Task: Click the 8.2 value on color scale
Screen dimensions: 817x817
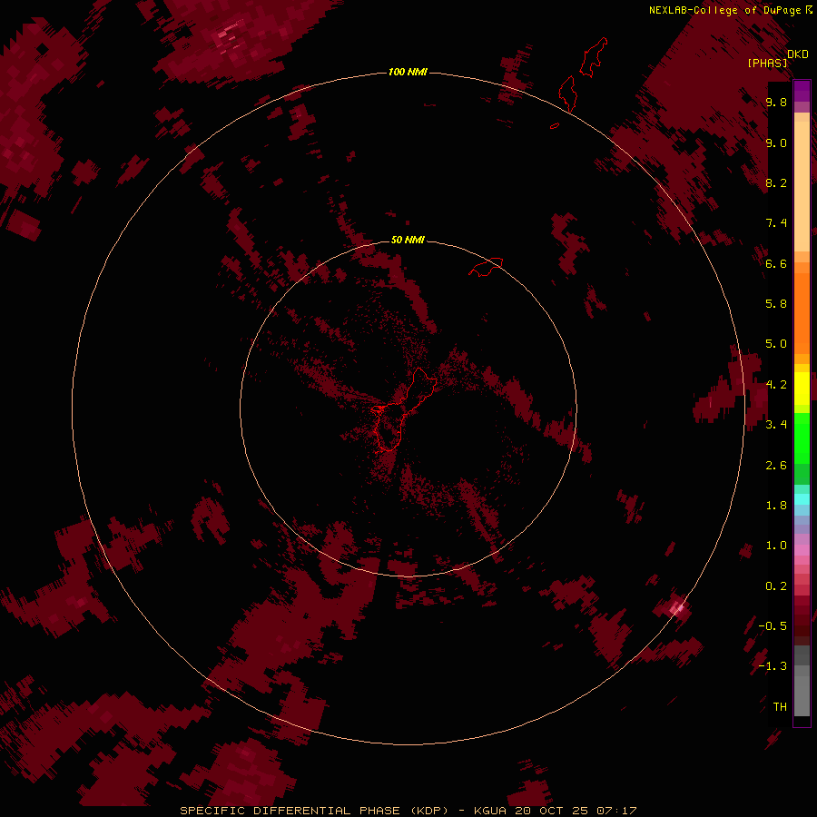Action: pos(776,182)
